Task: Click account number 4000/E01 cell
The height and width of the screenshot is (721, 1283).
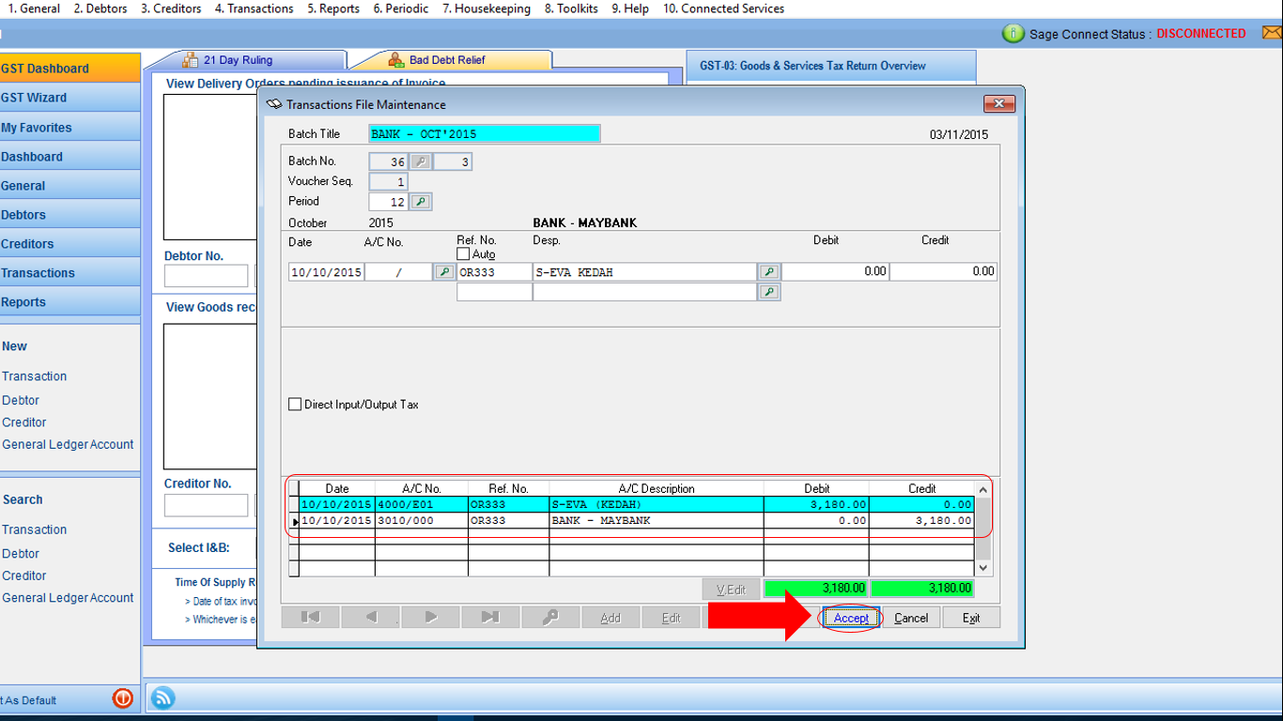Action: 421,504
